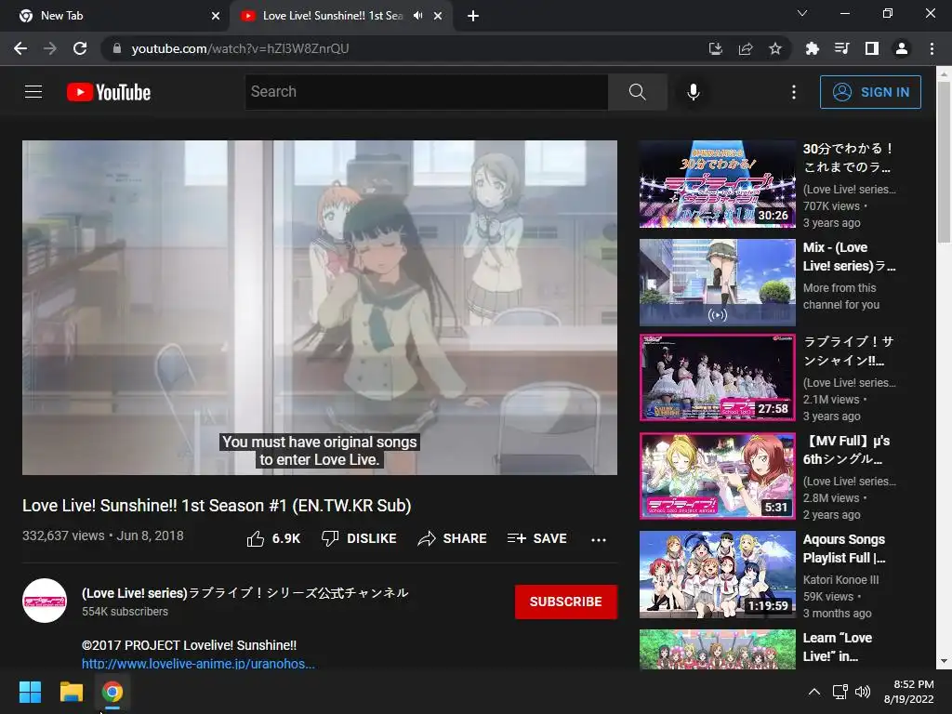Image resolution: width=952 pixels, height=714 pixels.
Task: Reload the page
Action: pos(80,48)
